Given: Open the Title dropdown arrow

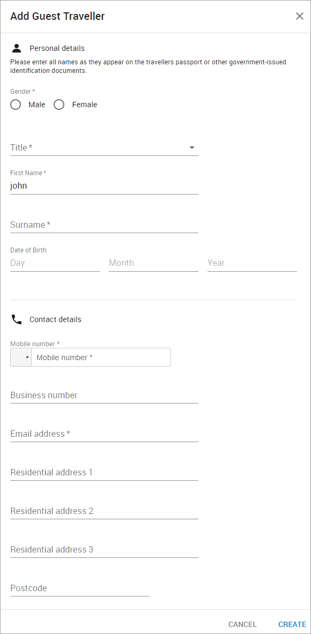Looking at the screenshot, I should [192, 147].
